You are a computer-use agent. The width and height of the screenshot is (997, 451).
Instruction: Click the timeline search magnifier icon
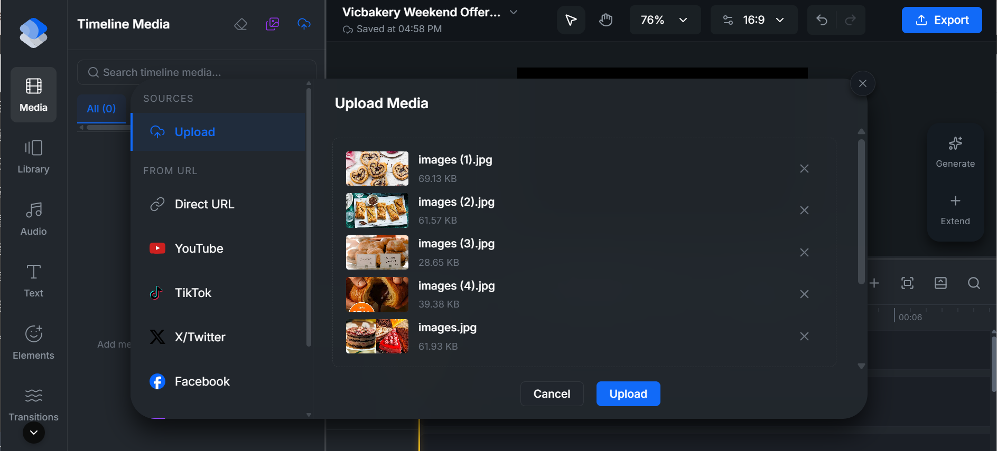974,283
